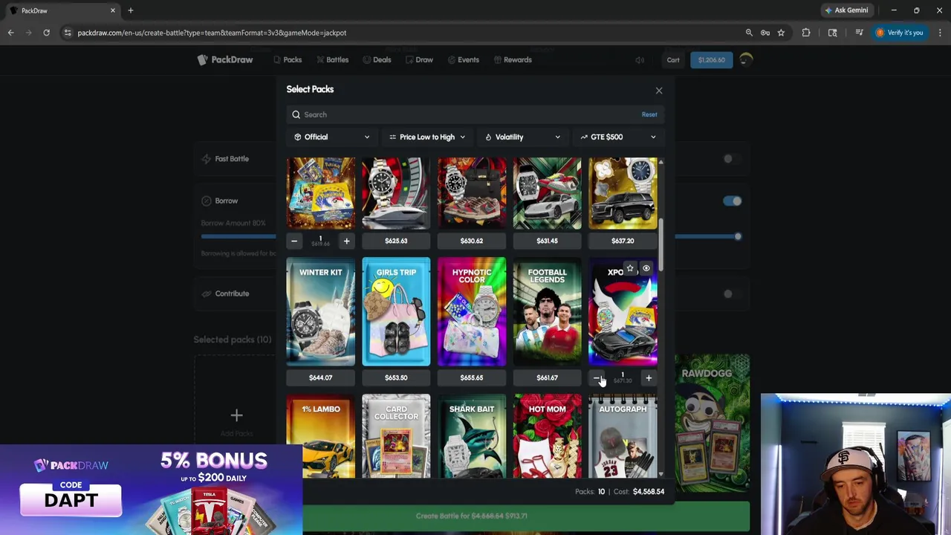The image size is (951, 535).
Task: Open the user profile avatar
Action: pyautogui.click(x=745, y=59)
